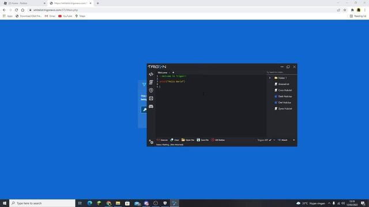
Task: Expand the Folder 1 tree arrow
Action: [270, 78]
